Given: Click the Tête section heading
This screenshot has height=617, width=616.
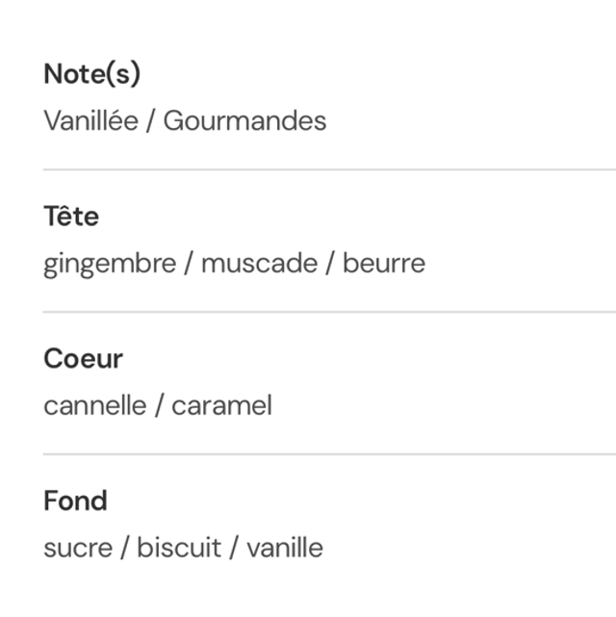Looking at the screenshot, I should (x=71, y=217).
